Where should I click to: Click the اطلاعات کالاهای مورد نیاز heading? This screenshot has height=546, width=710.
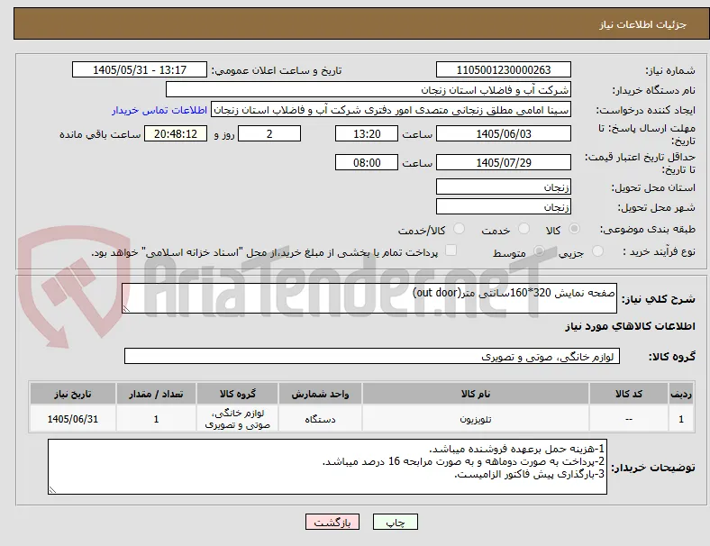tap(630, 326)
